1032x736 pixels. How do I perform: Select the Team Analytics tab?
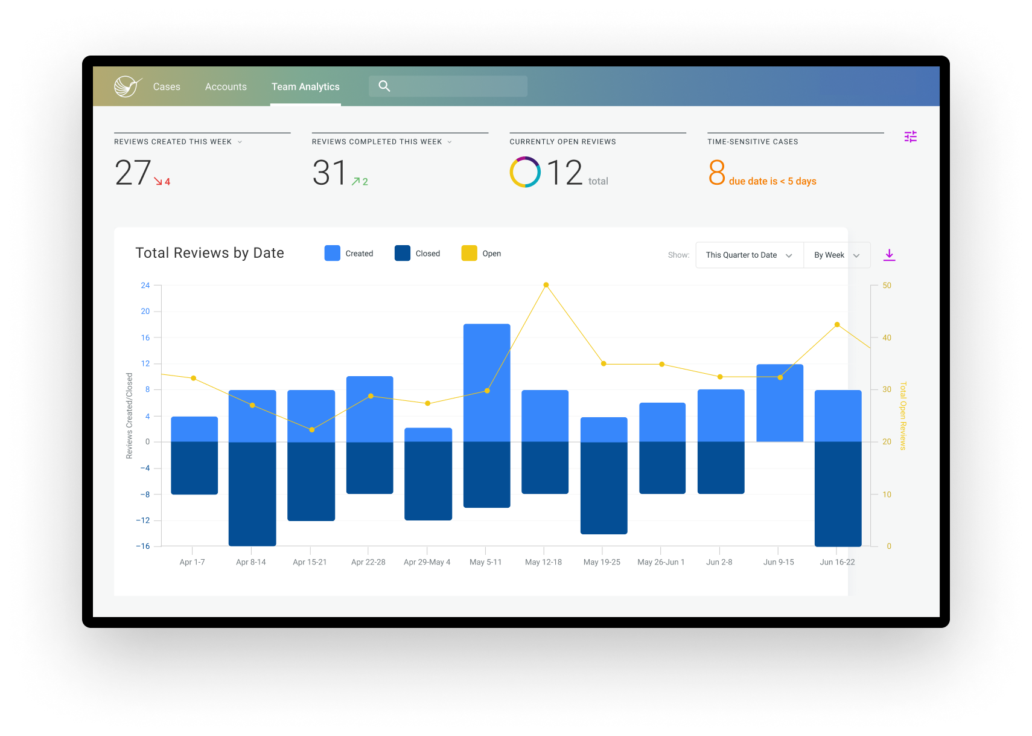coord(305,87)
